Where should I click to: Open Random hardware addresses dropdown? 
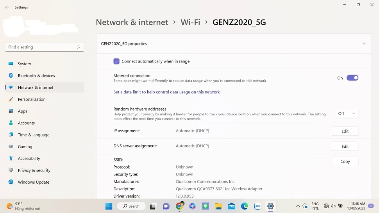(x=346, y=113)
